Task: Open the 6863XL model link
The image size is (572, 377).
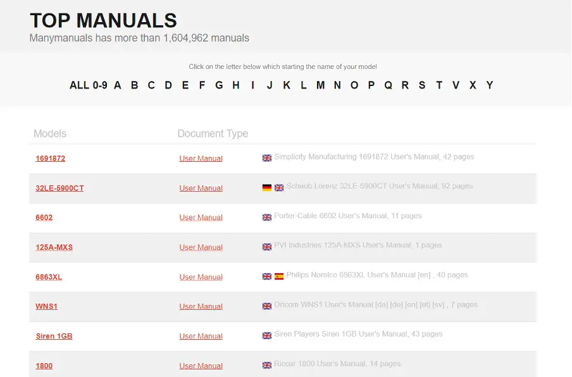Action: (49, 277)
